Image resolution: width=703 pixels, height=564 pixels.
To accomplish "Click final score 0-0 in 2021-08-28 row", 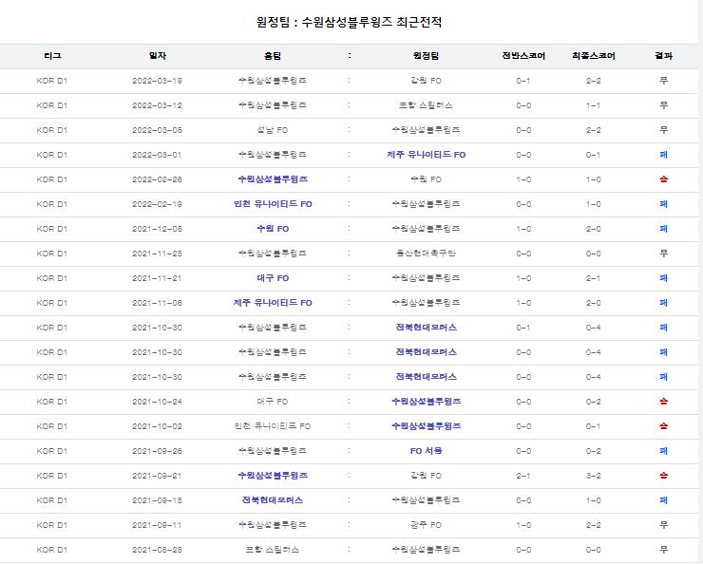I will [x=593, y=550].
